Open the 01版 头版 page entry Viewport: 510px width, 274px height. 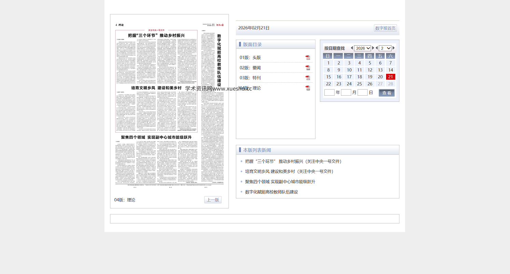pos(250,57)
